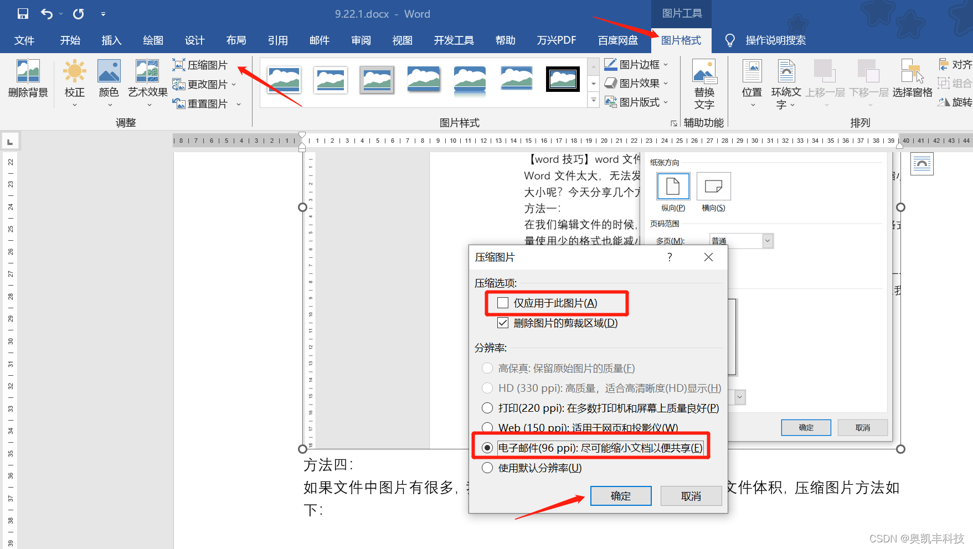Switch to the 插入 (Insert) tab
Screen dimensions: 973x549
111,40
